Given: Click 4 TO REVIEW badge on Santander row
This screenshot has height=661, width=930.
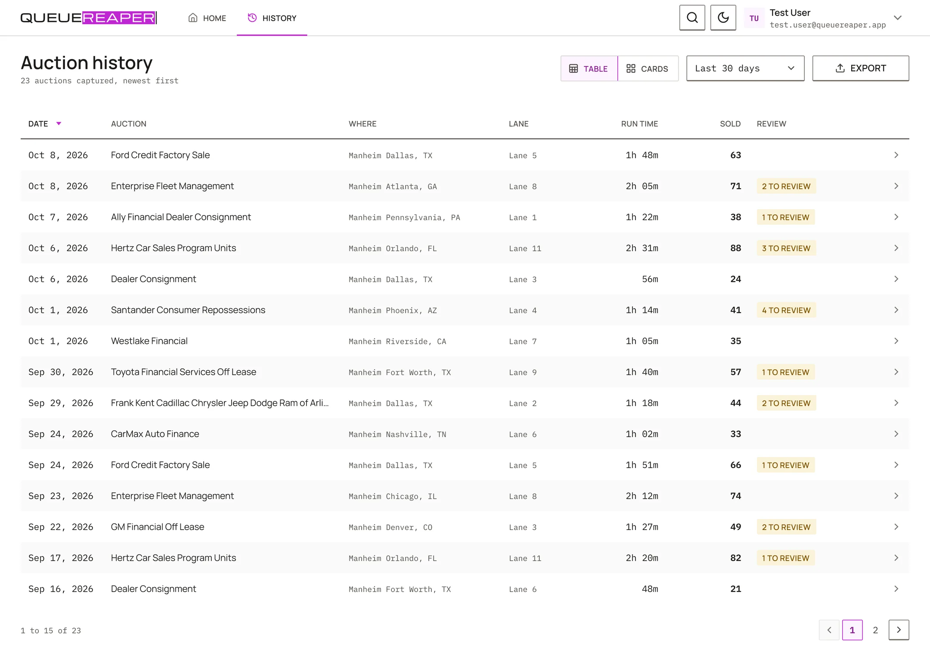Looking at the screenshot, I should pyautogui.click(x=786, y=310).
